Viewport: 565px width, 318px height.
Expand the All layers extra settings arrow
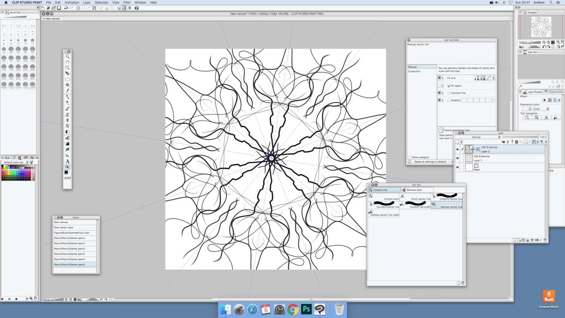tap(443, 86)
